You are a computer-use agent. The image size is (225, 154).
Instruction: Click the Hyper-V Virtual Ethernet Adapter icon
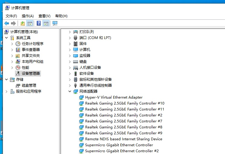[81, 97]
